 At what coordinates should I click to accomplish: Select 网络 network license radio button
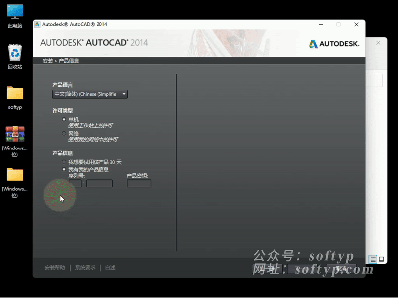click(64, 133)
